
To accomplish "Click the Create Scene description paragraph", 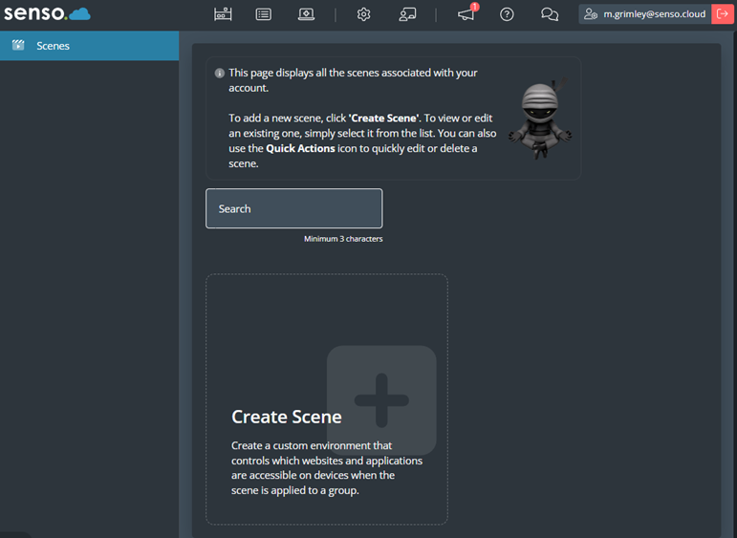I will [x=327, y=468].
